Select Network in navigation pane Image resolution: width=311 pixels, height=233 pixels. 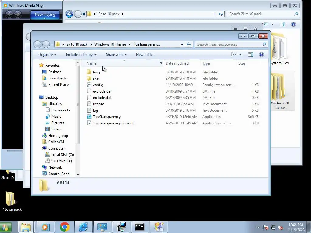(x=55, y=167)
